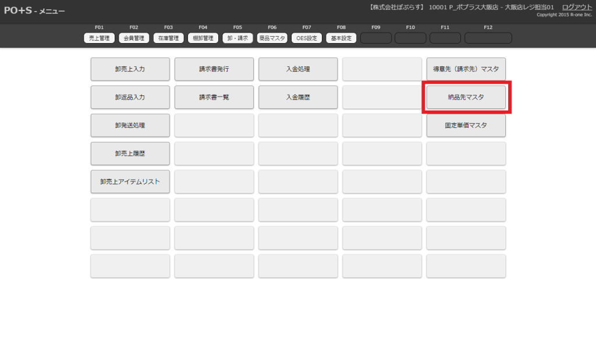Switch to the 会員管理 (F02) tab

134,38
